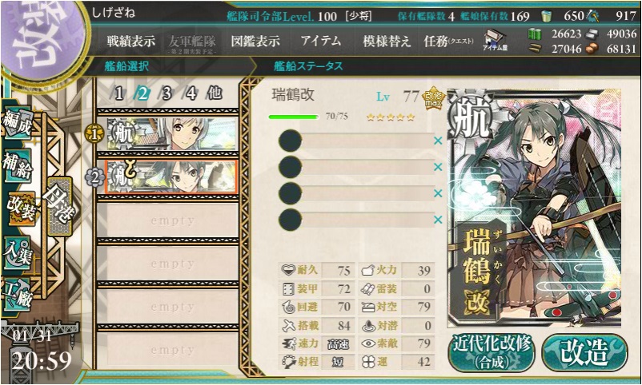Screen dimensions: 642x385
Task: Open the アイテム屋 item shop icon
Action: [x=495, y=40]
